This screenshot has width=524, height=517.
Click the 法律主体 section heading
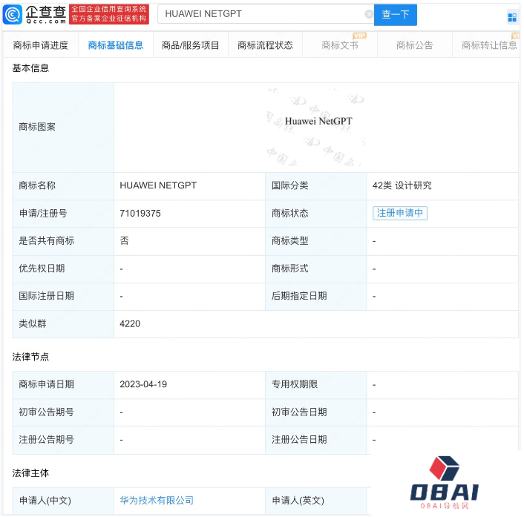[30, 473]
